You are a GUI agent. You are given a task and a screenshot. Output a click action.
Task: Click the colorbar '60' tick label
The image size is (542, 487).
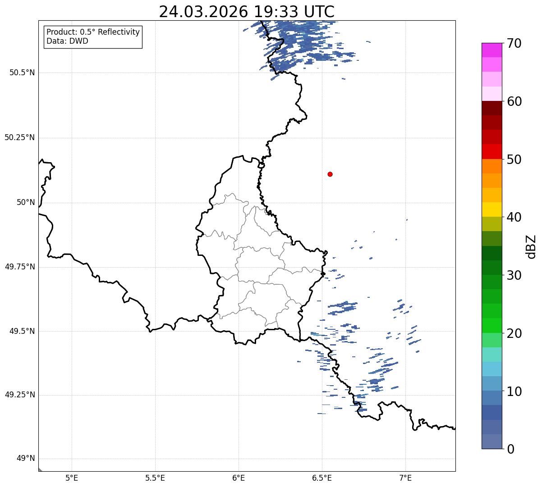tap(514, 101)
